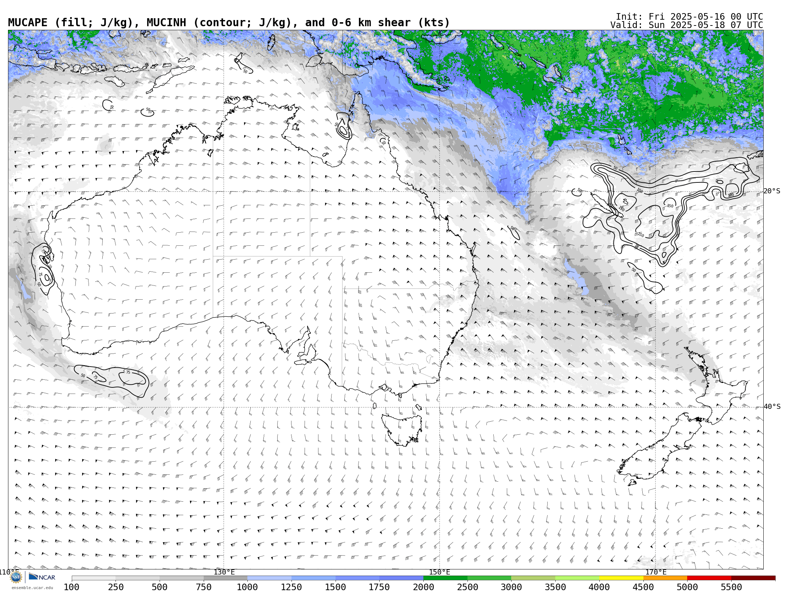Viewport: 787px width, 592px height.
Task: Pick the lime 3500–4000 colorbar segment
Action: 577,578
